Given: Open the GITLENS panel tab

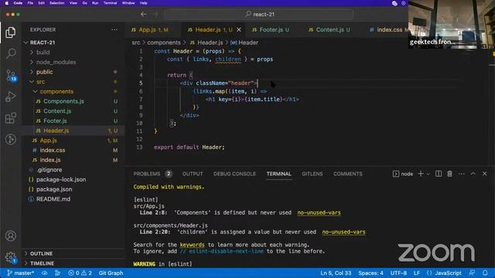Looking at the screenshot, I should point(312,174).
